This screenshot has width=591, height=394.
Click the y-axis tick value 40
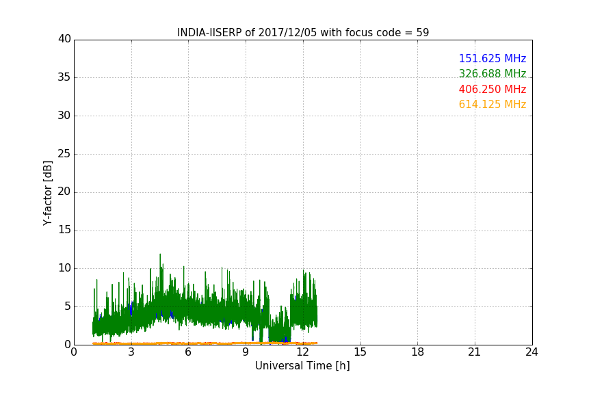point(64,39)
